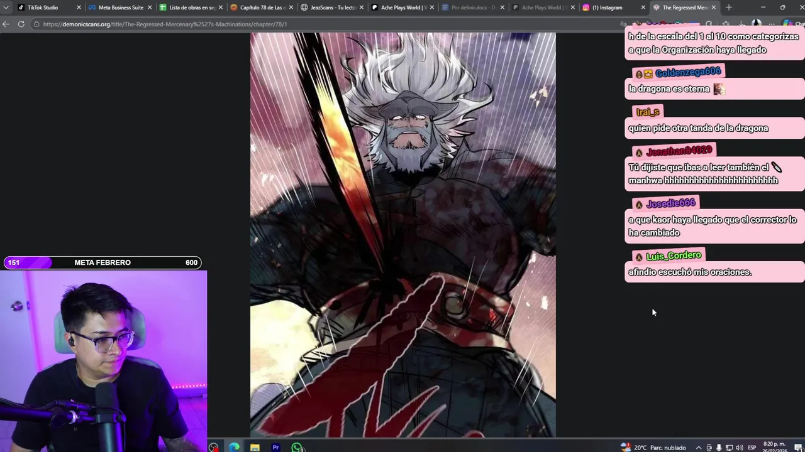Go back to the previous page
This screenshot has height=452, width=805.
[6, 24]
